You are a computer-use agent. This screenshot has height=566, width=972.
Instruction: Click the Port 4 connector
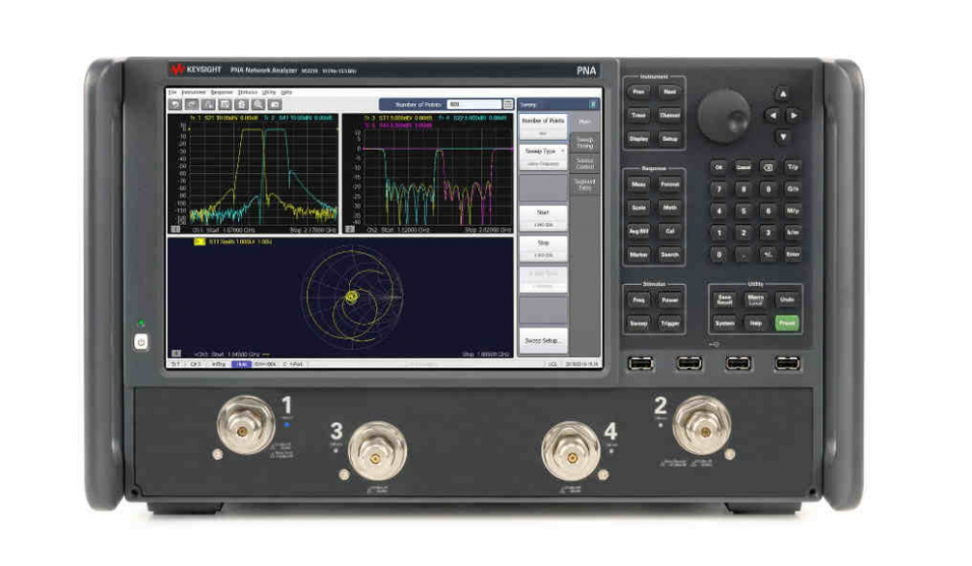pos(571,451)
